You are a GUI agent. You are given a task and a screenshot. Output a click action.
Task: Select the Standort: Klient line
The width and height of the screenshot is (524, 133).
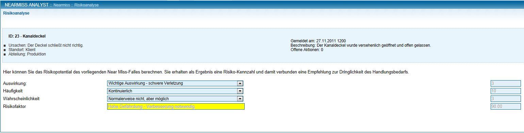pos(22,50)
